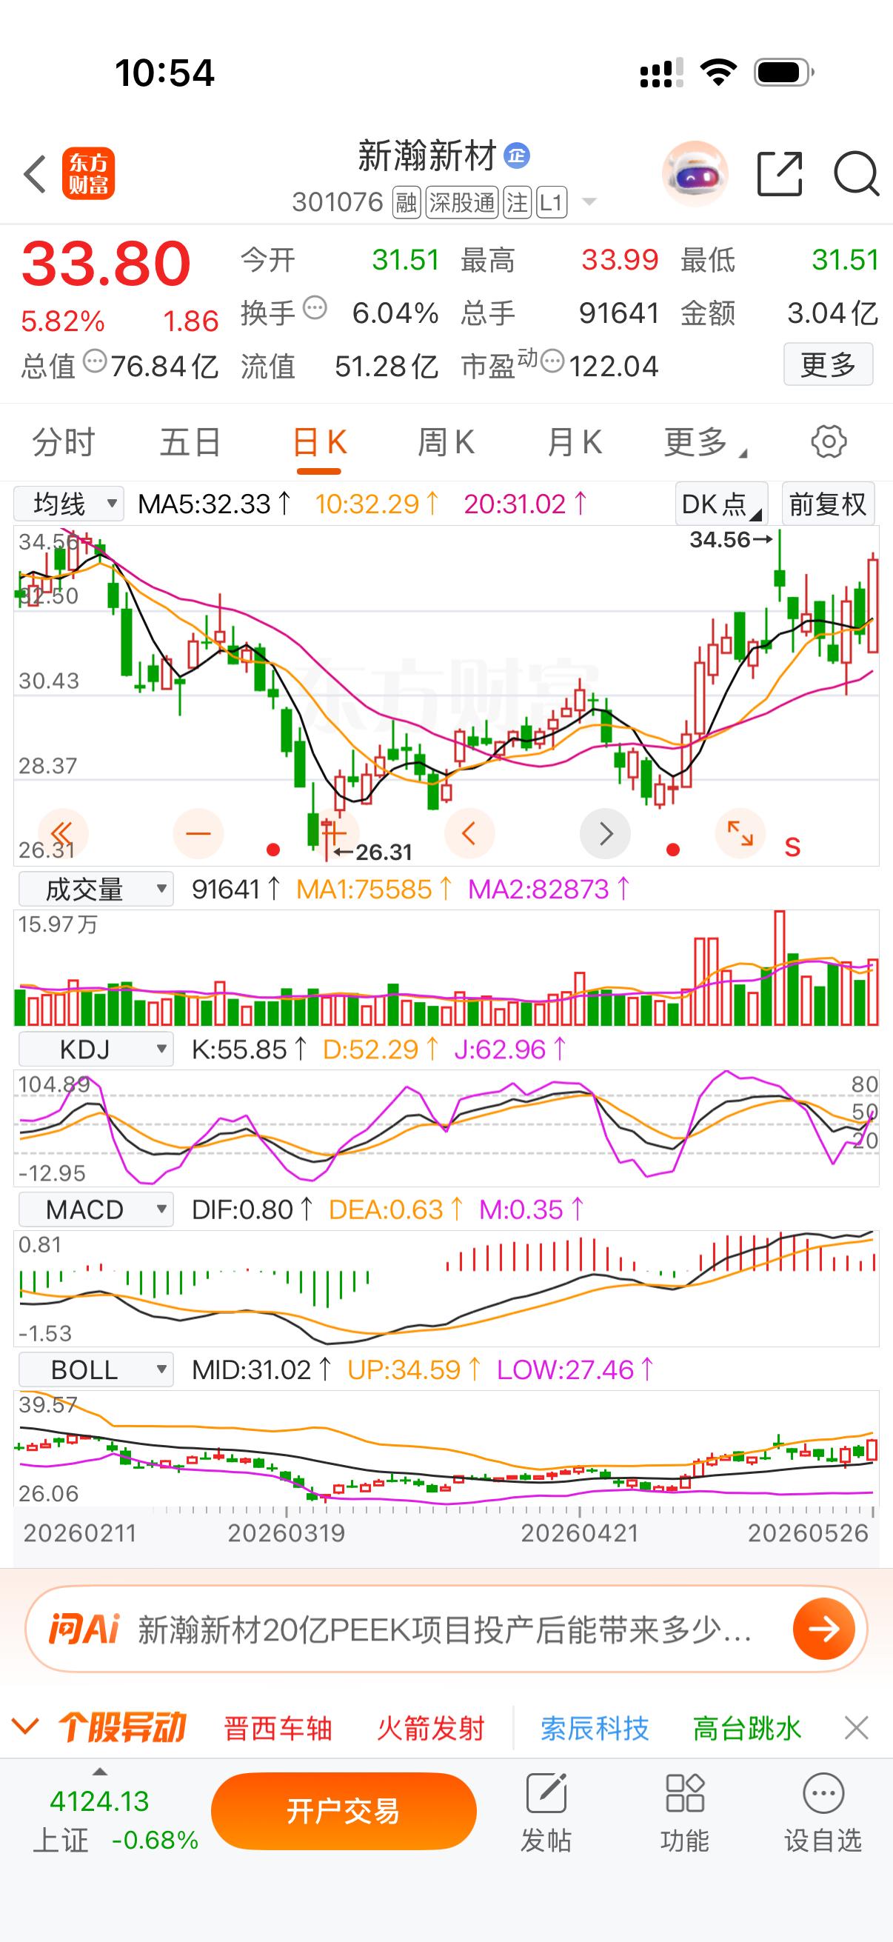Image resolution: width=893 pixels, height=1942 pixels.
Task: Open the PEEK项目 AI question text
Action: tap(444, 1631)
